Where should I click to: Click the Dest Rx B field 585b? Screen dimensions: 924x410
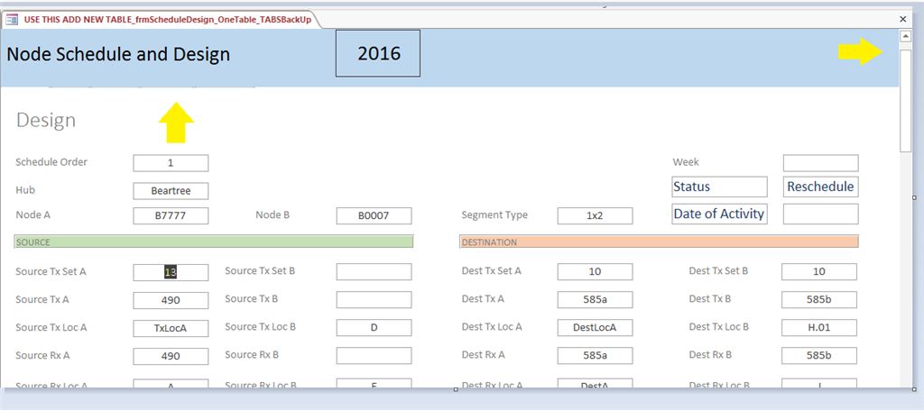[x=819, y=355]
